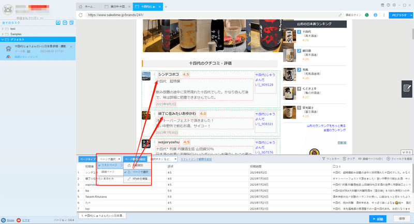Switch to the ホーム tab
414x224 pixels.
click(89, 7)
